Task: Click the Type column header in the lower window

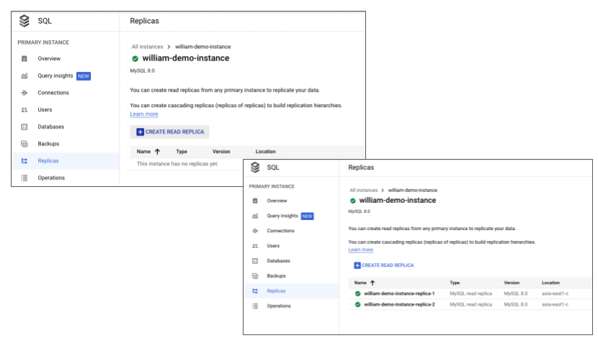Action: 455,283
